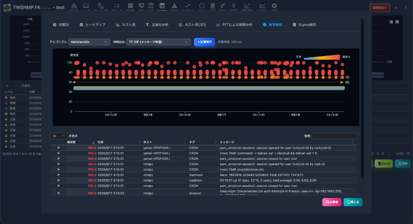This screenshot has height=224, width=413.
Task: Click the threshold 60 arrow marker on chart
Action: [342, 82]
